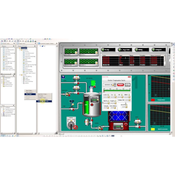Open the fill color bucket tool
175x175 pixels.
pos(28,41)
